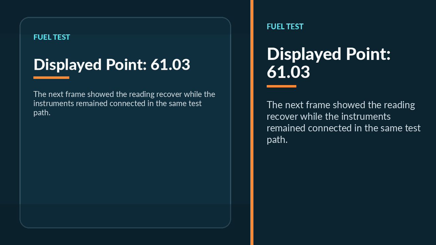Click the FUEL TEST label beside the orange divider
This screenshot has height=245, width=436.
pyautogui.click(x=285, y=27)
